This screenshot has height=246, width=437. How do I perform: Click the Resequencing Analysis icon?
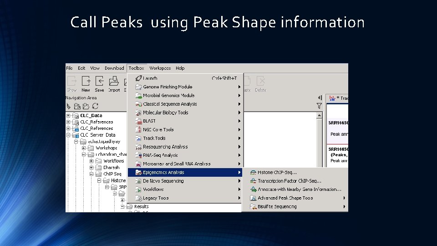pos(138,147)
